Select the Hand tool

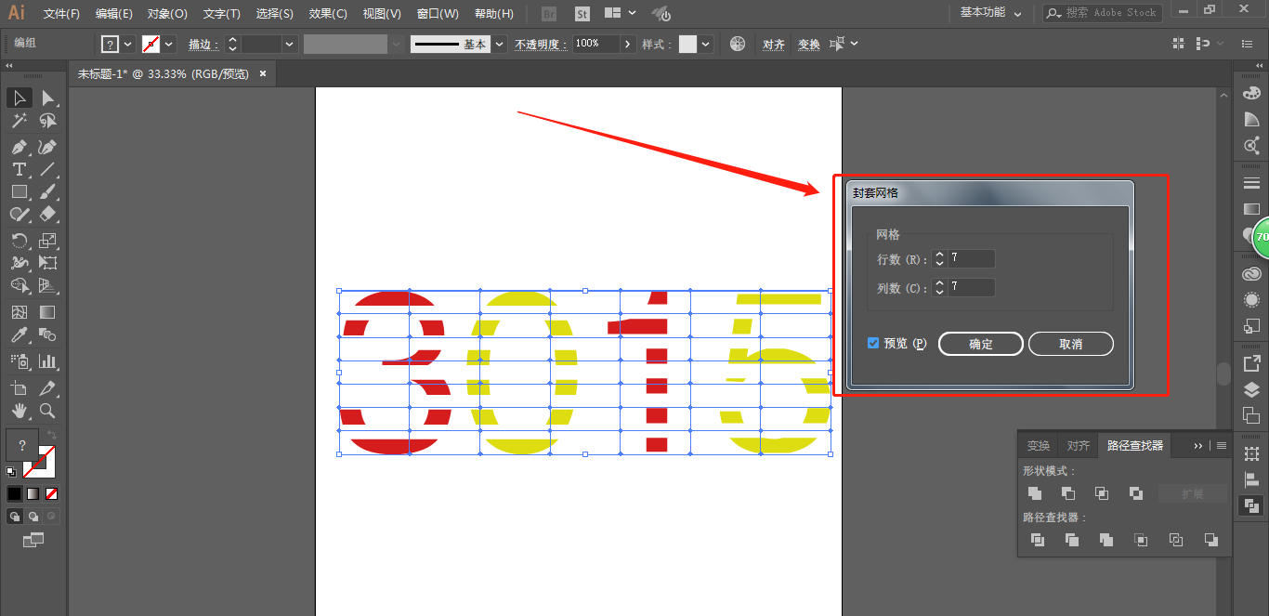pyautogui.click(x=20, y=411)
